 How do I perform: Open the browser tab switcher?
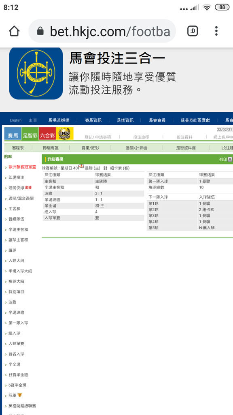pyautogui.click(x=193, y=31)
